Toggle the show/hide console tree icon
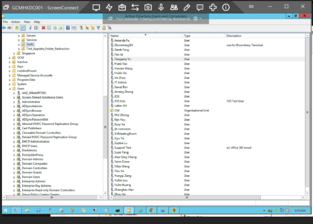Screen dimensions: 313x224 pyautogui.click(x=23, y=28)
